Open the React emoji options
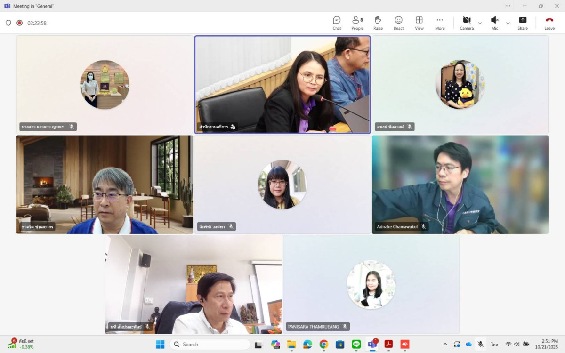 pos(398,23)
